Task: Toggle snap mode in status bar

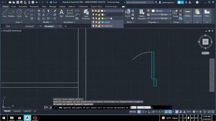Action: pyautogui.click(x=143, y=112)
